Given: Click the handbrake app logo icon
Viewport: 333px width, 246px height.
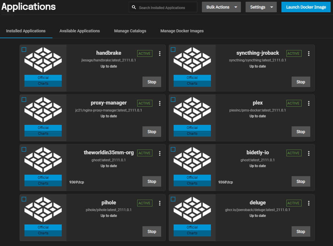Looking at the screenshot, I should [x=43, y=60].
